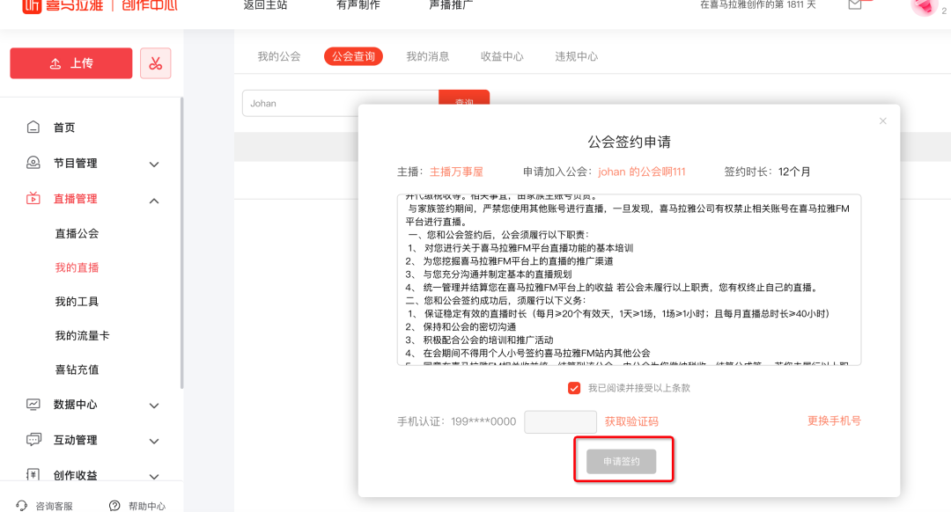Close the 公会签约申请 dialog
Viewport: 951px width, 512px height.
click(x=882, y=121)
